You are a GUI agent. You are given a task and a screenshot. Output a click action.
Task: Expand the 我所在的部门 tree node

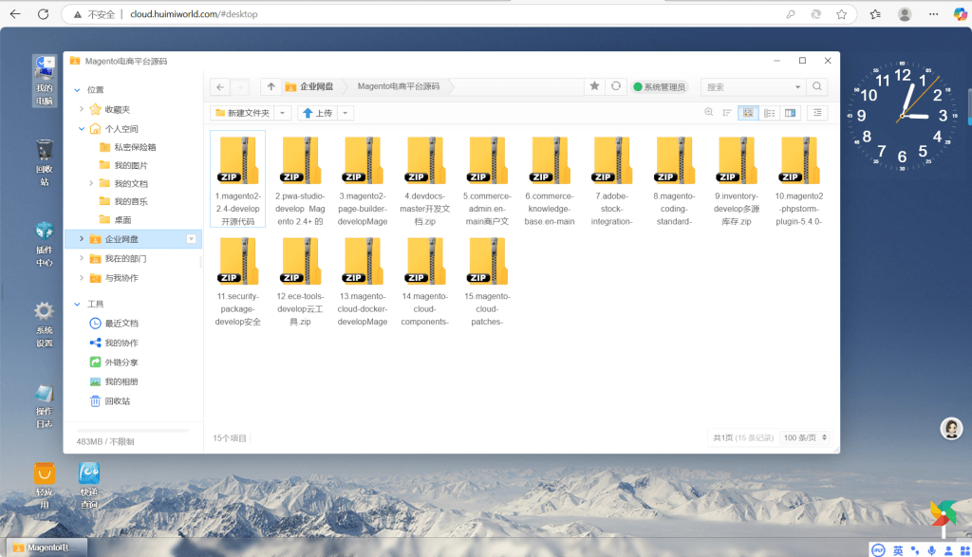coord(82,258)
